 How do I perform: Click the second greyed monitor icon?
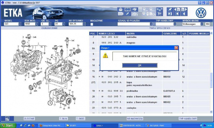[x=153, y=10]
